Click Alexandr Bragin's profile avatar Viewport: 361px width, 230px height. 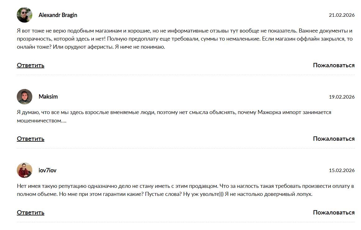(25, 15)
